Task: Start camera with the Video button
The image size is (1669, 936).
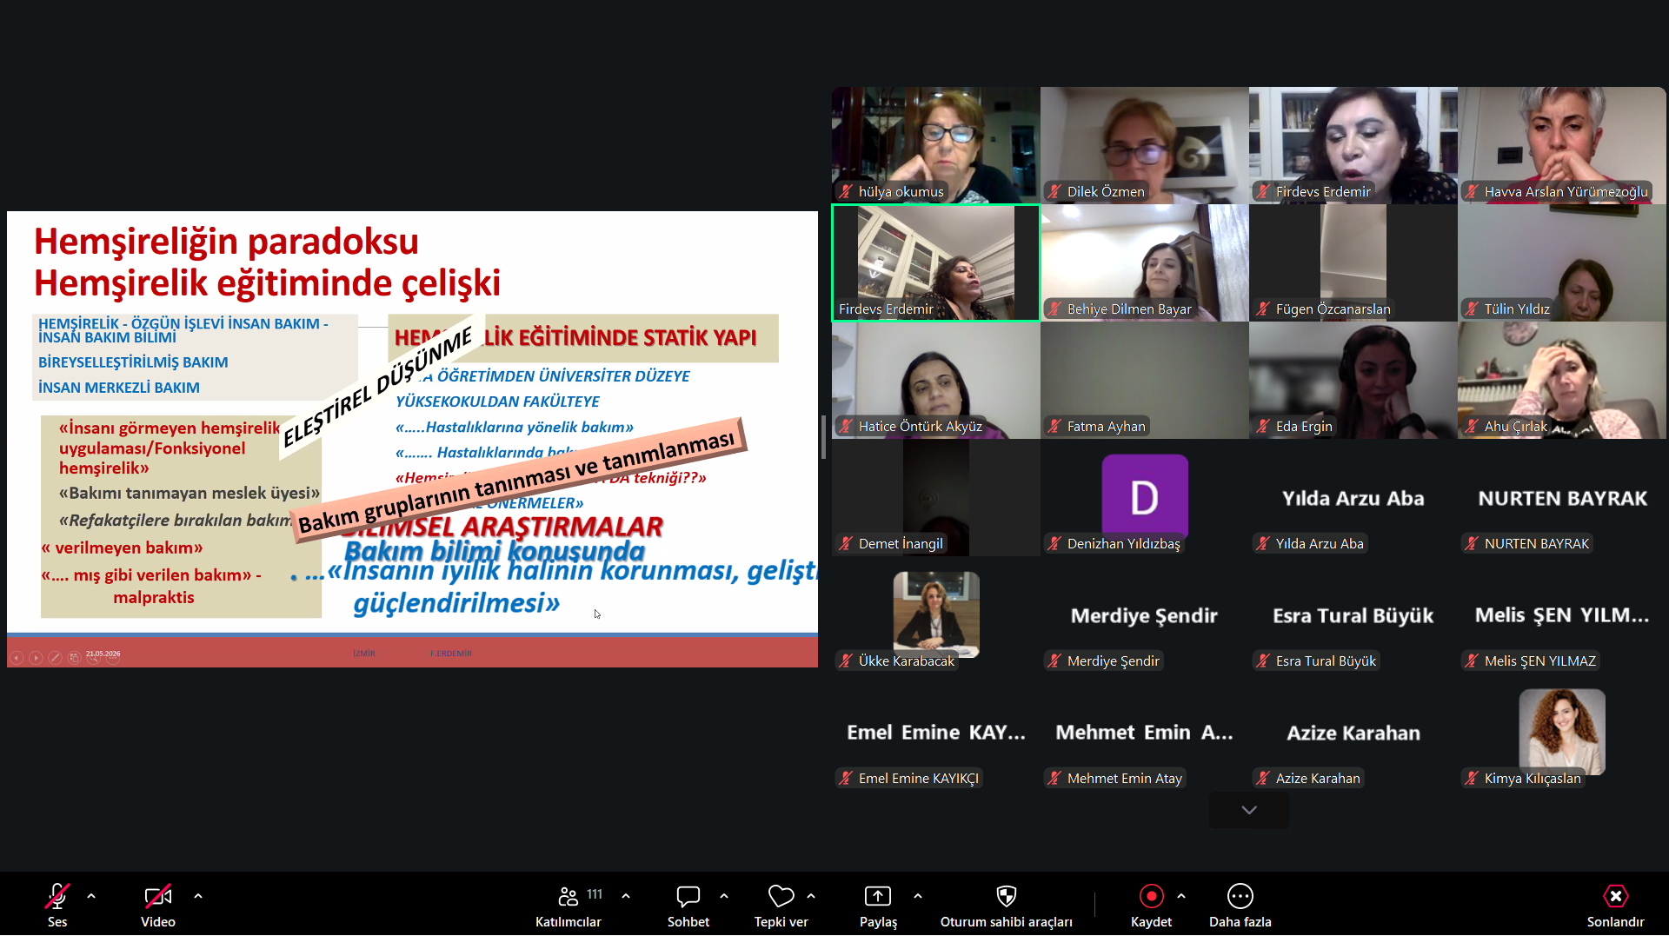Action: pos(158,905)
